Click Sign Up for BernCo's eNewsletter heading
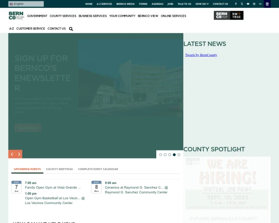279x223 pixels. [43, 73]
